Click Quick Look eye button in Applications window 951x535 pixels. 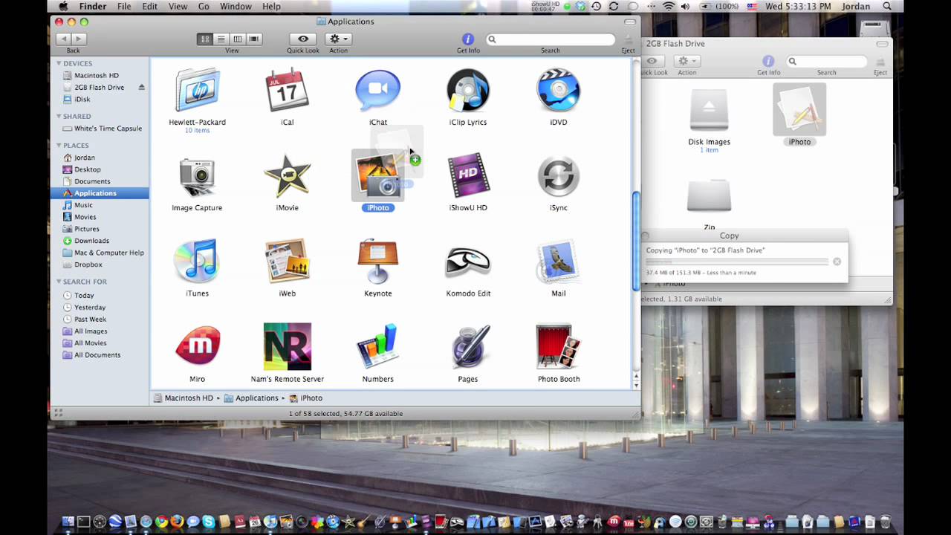303,39
